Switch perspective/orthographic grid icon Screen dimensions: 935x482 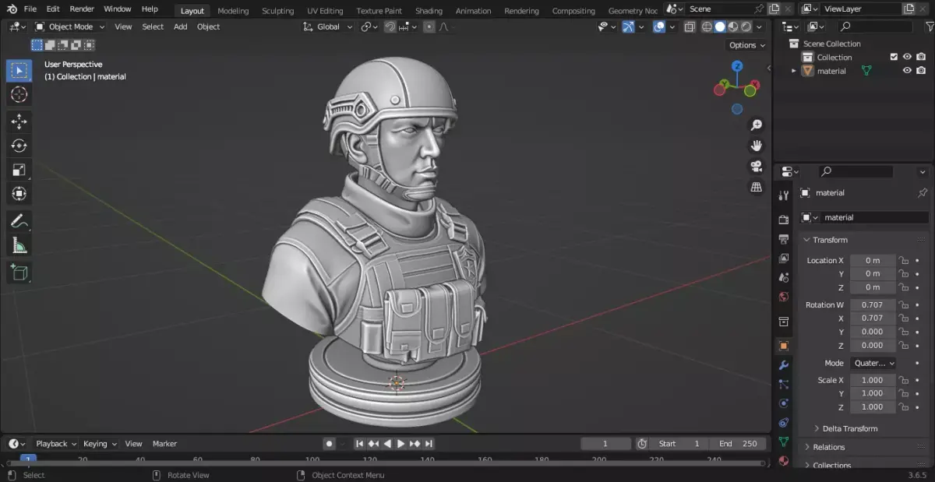coord(756,187)
